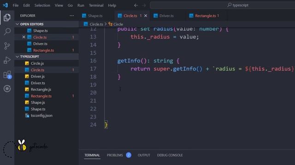
Task: Open Rectangle.ts in the TYPESCRIPT folder
Action: click(47, 96)
